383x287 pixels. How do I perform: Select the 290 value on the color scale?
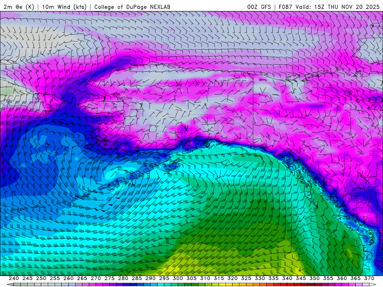(x=150, y=278)
